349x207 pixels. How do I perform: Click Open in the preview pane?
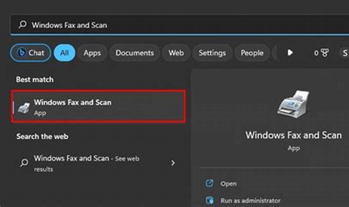coord(228,184)
